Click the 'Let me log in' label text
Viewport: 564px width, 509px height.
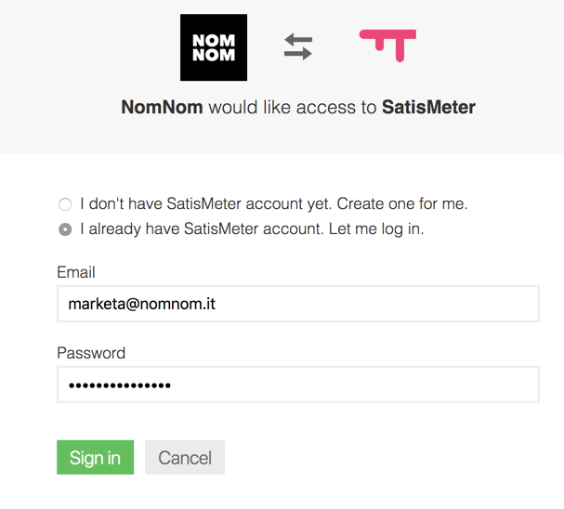pyautogui.click(x=376, y=229)
